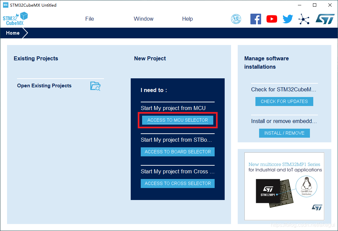Click 'Check for STM32CubeM…' text
This screenshot has height=231, width=338.
(284, 89)
